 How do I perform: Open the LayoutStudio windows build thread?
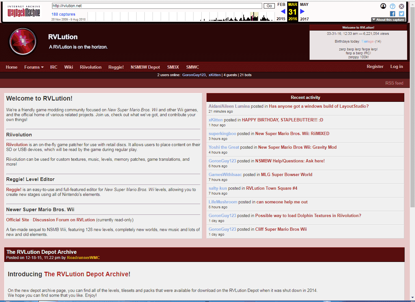(319, 106)
